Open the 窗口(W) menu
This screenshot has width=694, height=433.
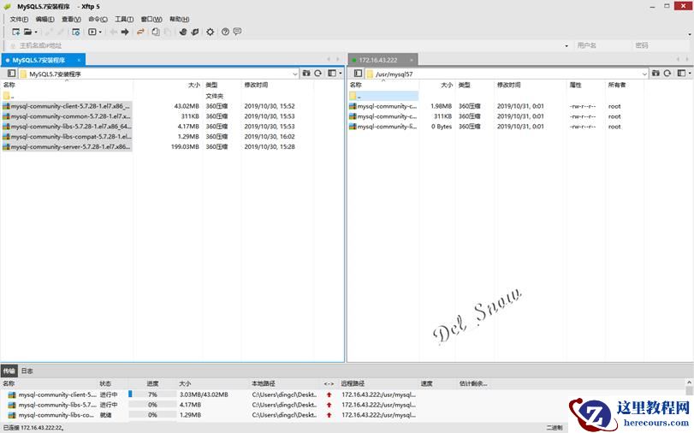pos(151,19)
